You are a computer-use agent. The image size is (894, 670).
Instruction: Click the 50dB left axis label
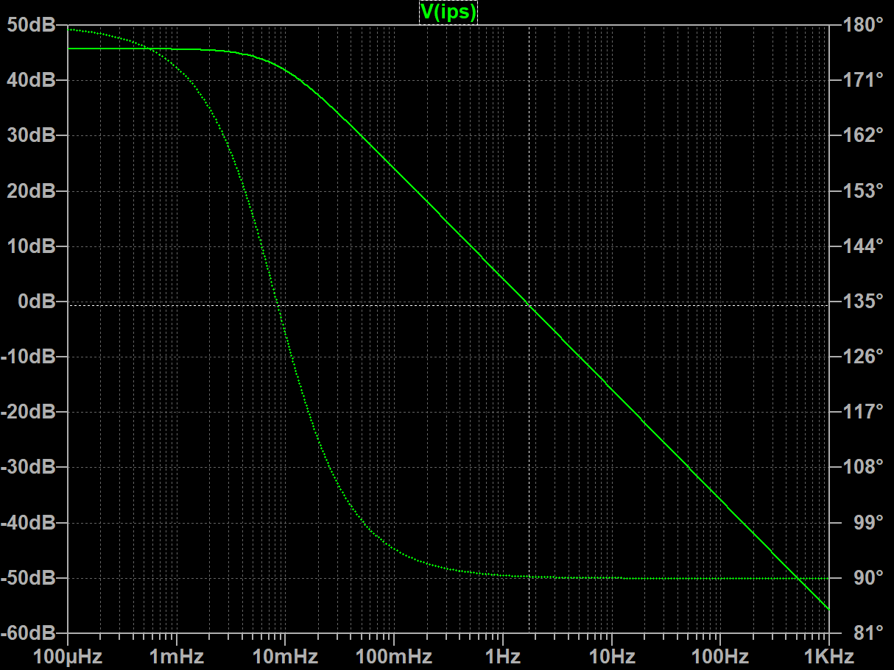[32, 25]
